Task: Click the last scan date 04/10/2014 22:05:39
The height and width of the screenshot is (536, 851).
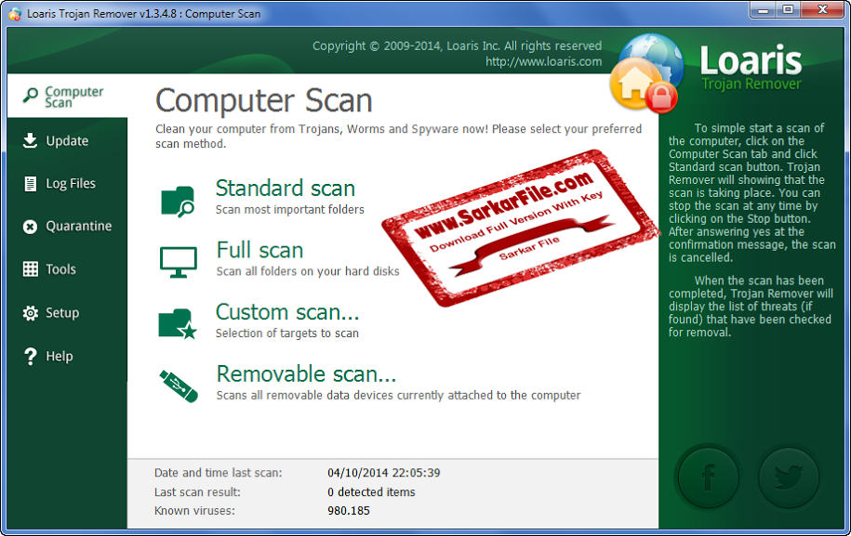Action: [384, 473]
